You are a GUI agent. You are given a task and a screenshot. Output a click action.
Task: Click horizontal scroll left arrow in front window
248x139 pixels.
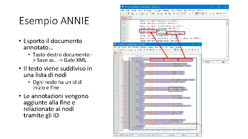coord(115,132)
